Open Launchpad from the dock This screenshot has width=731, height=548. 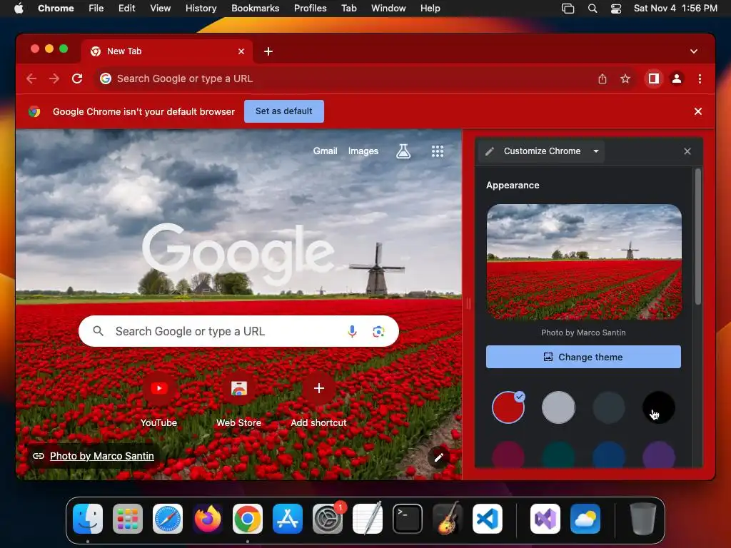[128, 519]
